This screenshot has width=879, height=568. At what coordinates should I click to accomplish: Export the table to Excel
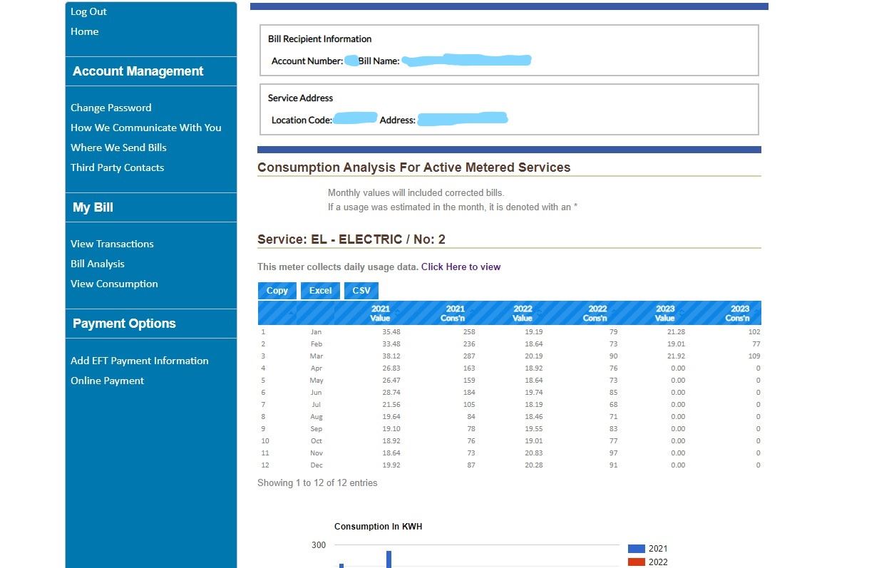pos(319,290)
